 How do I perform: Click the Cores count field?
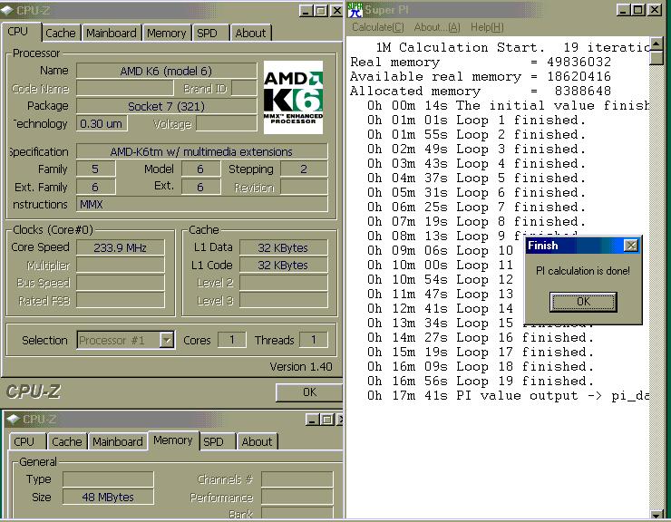(231, 340)
